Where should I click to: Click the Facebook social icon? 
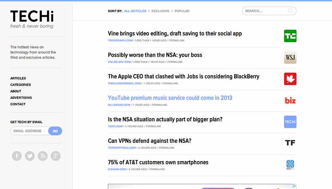pyautogui.click(x=17, y=156)
